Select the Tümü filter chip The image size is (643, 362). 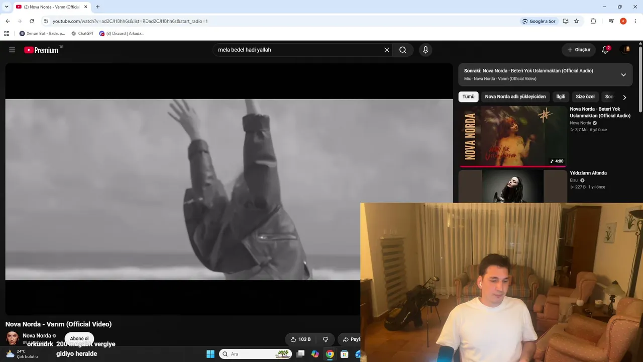pyautogui.click(x=468, y=97)
